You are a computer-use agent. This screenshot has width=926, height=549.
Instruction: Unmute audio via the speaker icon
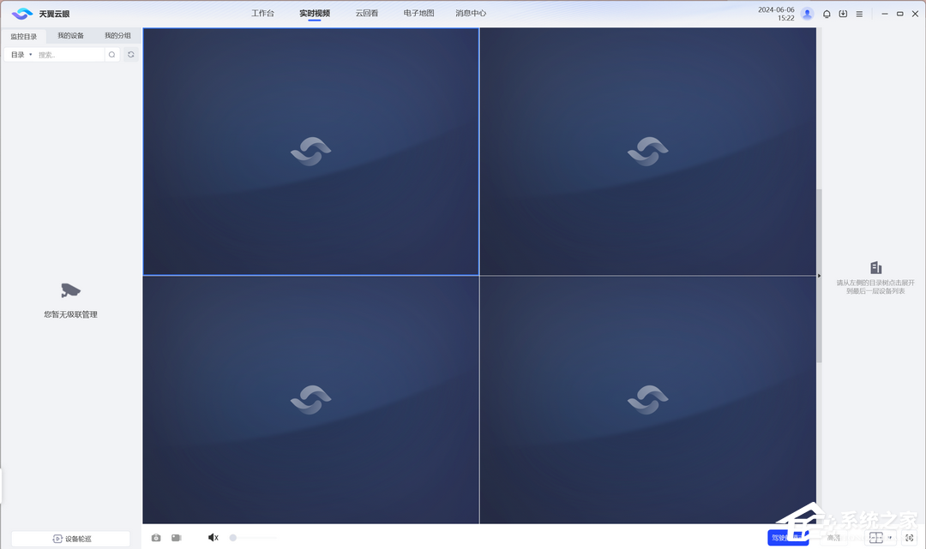tap(213, 537)
